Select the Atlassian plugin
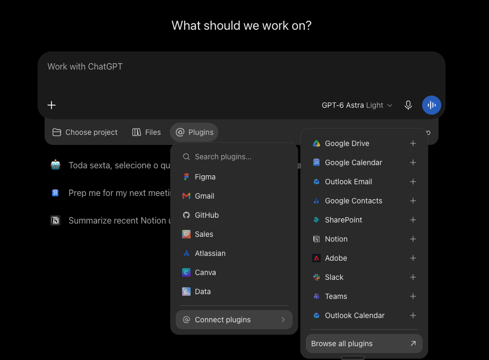 click(x=234, y=253)
